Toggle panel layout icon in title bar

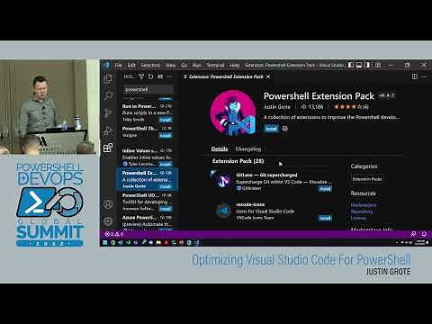359,65
